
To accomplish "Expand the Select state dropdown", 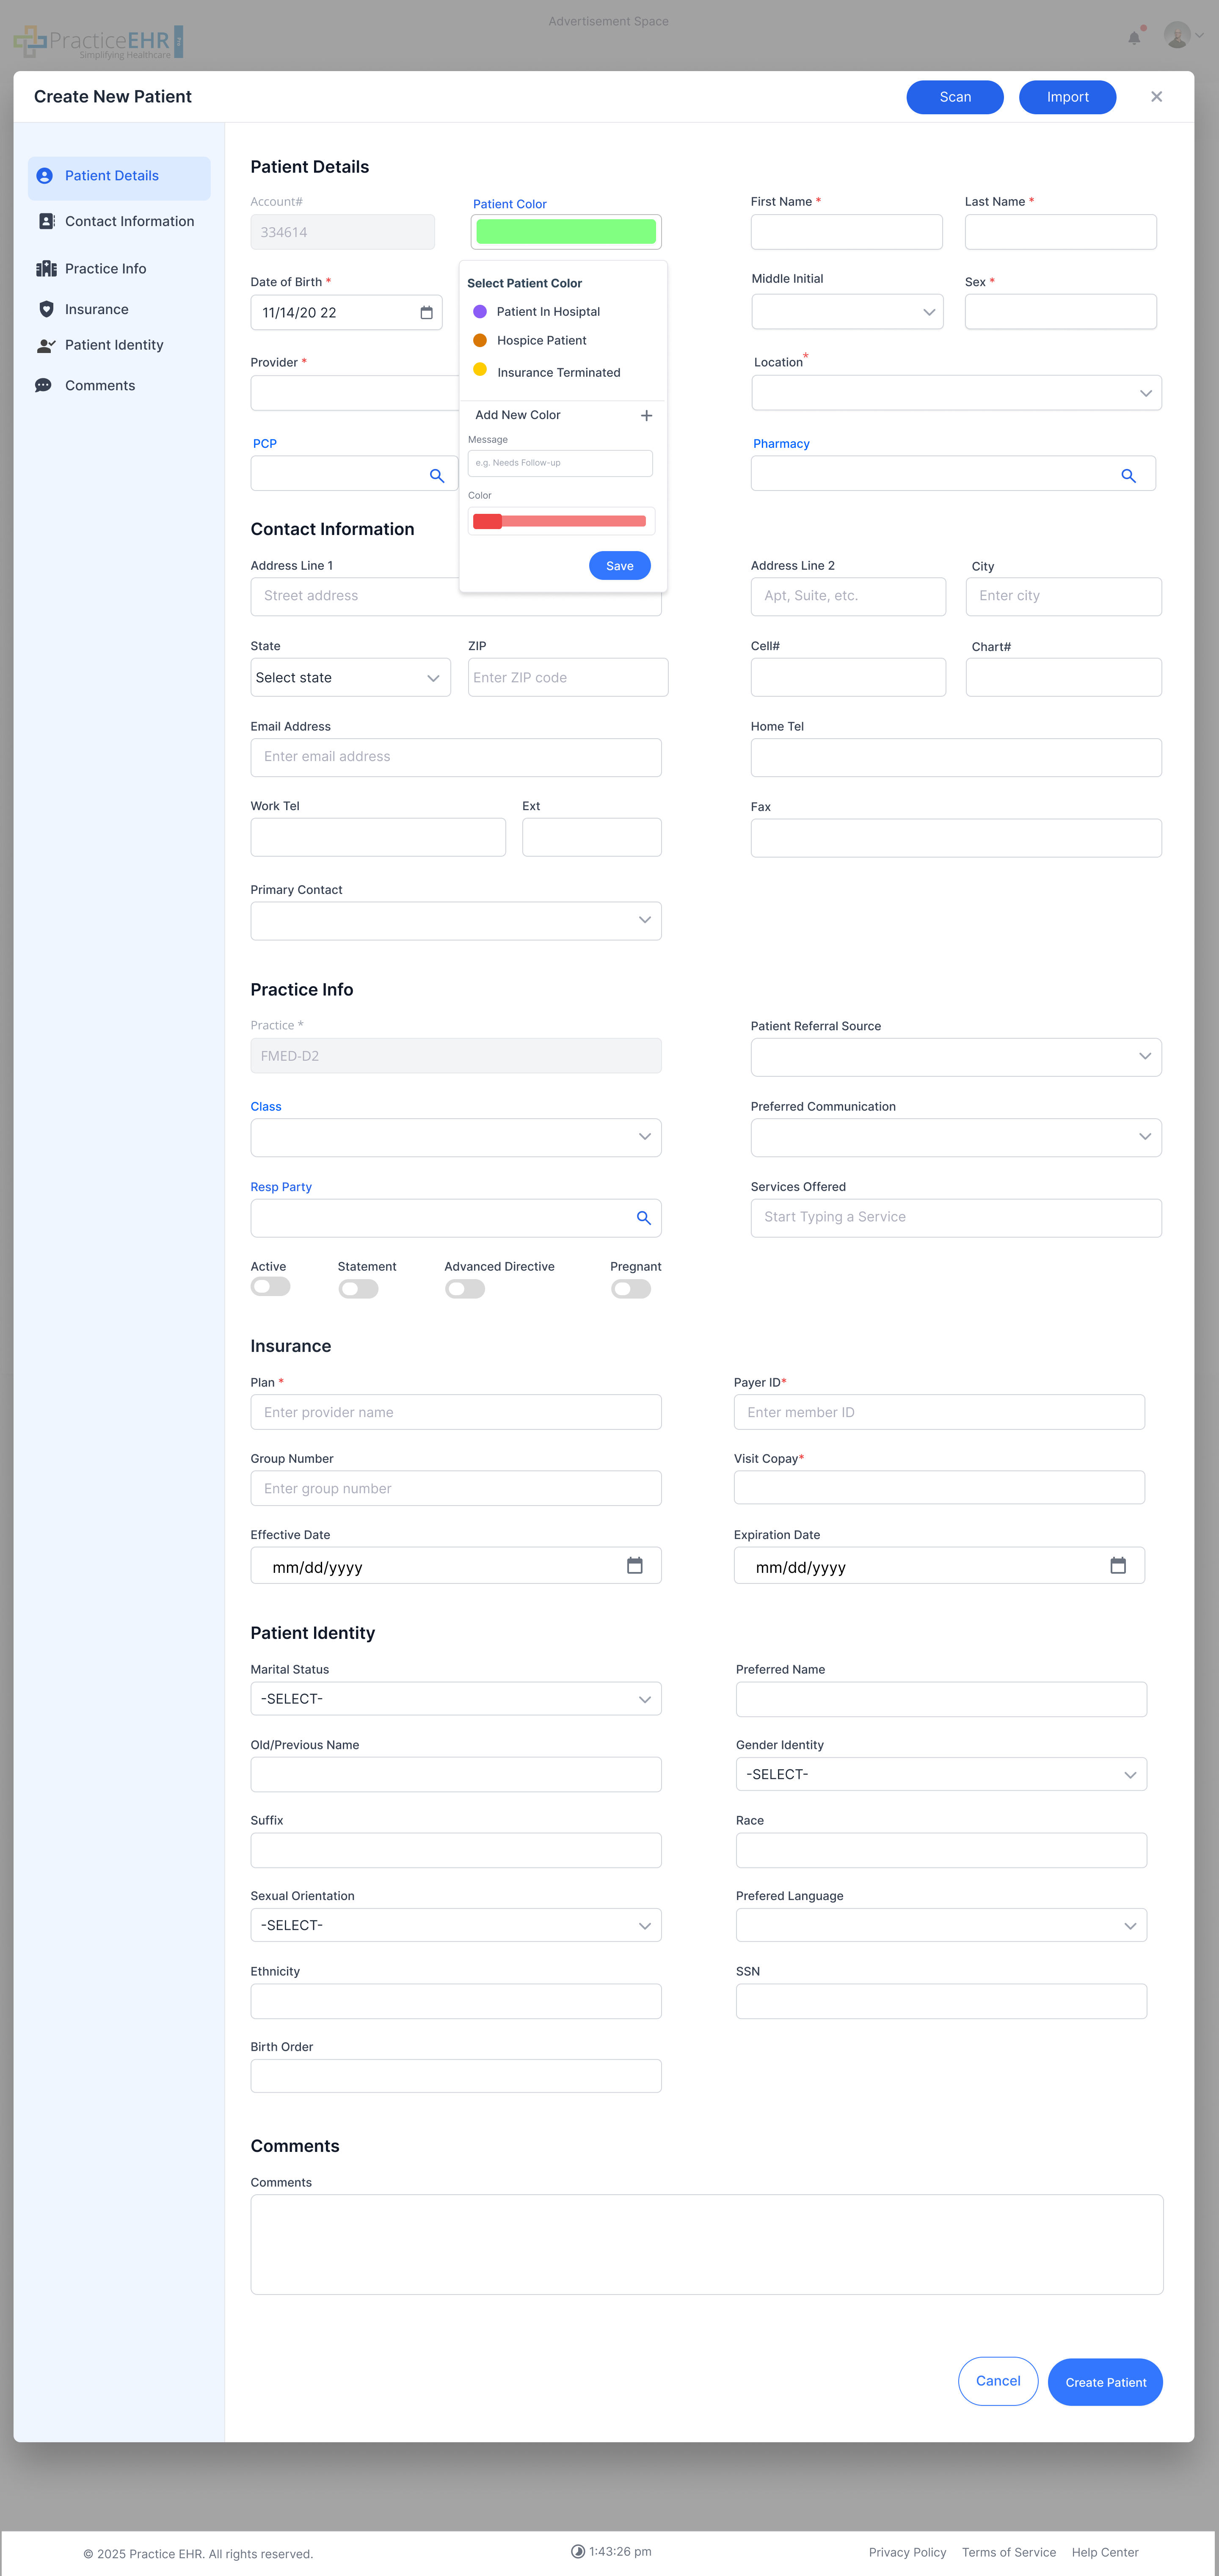I will pos(350,677).
